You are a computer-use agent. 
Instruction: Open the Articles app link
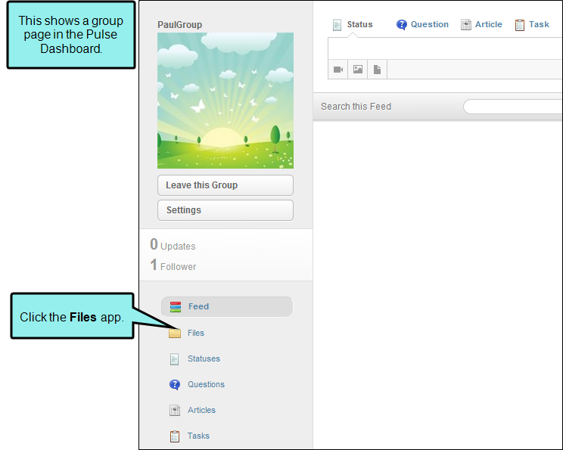pos(201,410)
